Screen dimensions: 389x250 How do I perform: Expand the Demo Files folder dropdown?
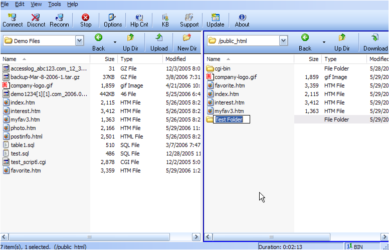pos(79,40)
